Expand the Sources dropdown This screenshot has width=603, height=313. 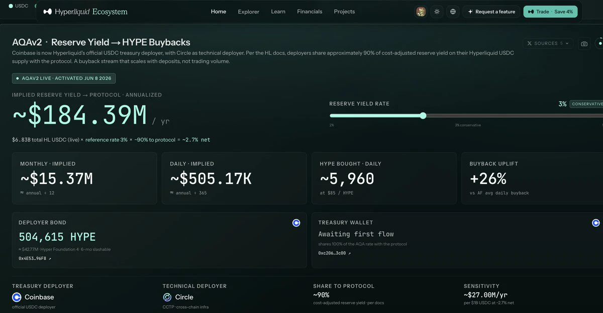coord(548,44)
